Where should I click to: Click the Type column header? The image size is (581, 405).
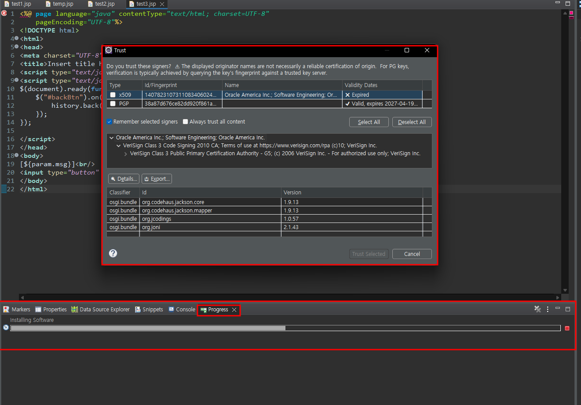(124, 85)
